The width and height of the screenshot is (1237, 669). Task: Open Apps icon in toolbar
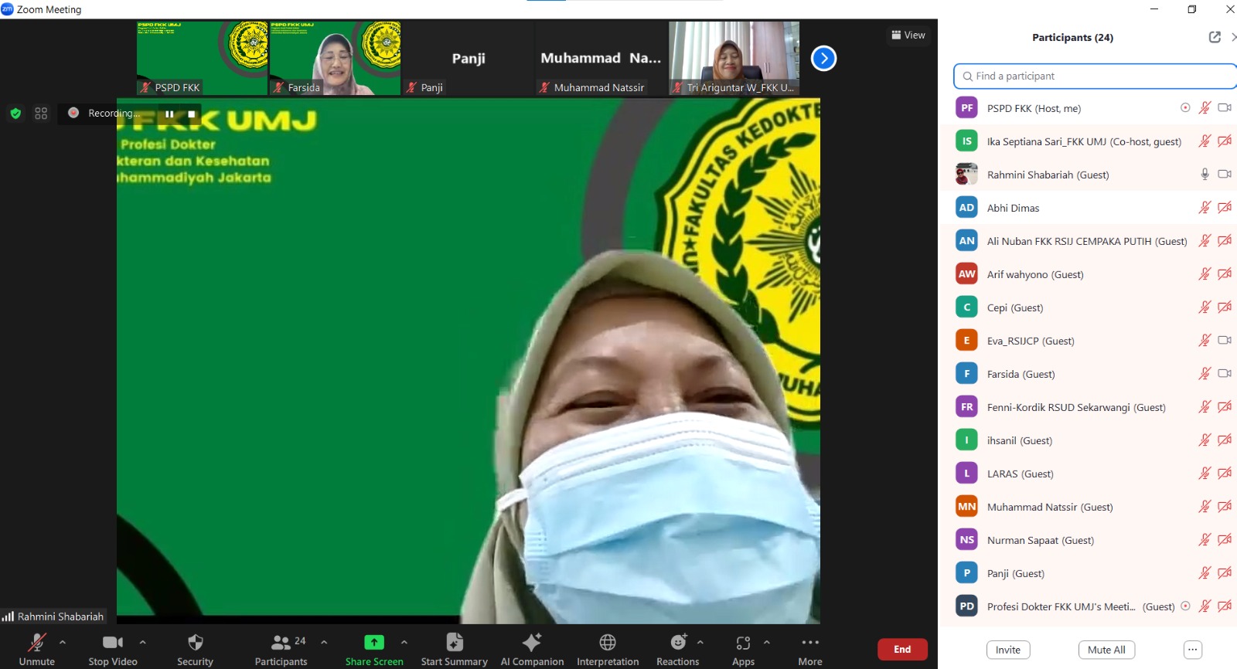pyautogui.click(x=743, y=643)
